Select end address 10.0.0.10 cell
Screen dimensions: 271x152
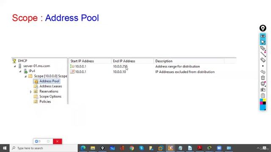coord(119,72)
